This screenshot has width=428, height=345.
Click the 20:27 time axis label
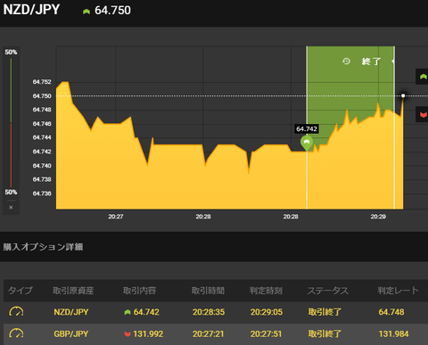[x=116, y=217]
